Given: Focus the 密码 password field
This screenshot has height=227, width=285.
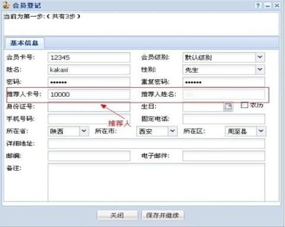Looking at the screenshot, I should 89,82.
